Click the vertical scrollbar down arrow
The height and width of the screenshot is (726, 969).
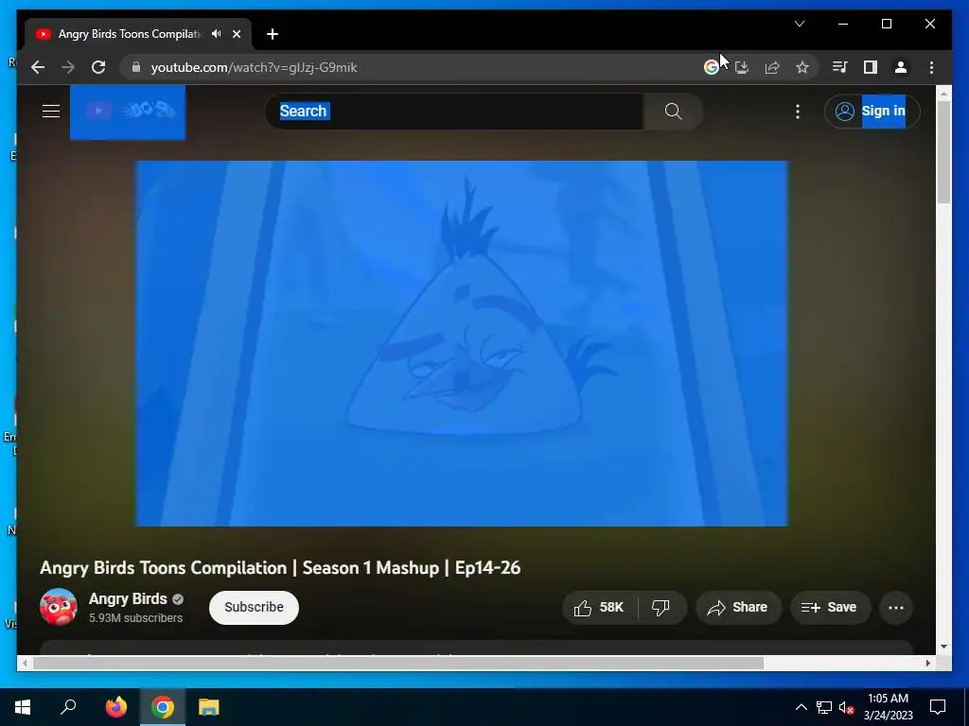943,647
